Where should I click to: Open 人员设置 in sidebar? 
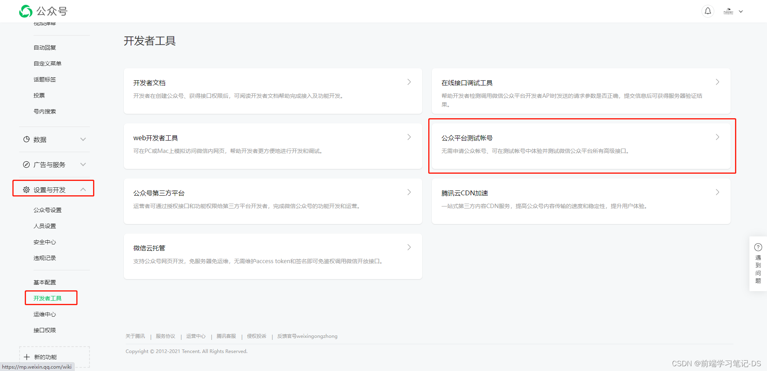[x=45, y=226]
